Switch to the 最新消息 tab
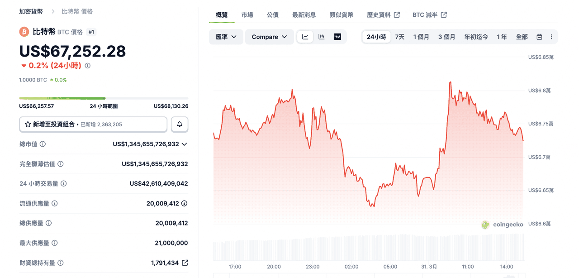579x278 pixels. [x=304, y=15]
